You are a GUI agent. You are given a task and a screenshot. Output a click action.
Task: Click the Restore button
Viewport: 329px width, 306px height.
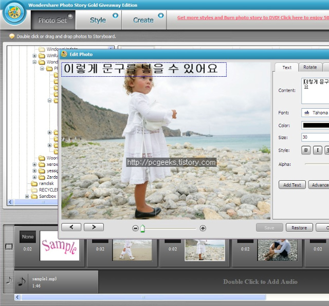pos(299,228)
